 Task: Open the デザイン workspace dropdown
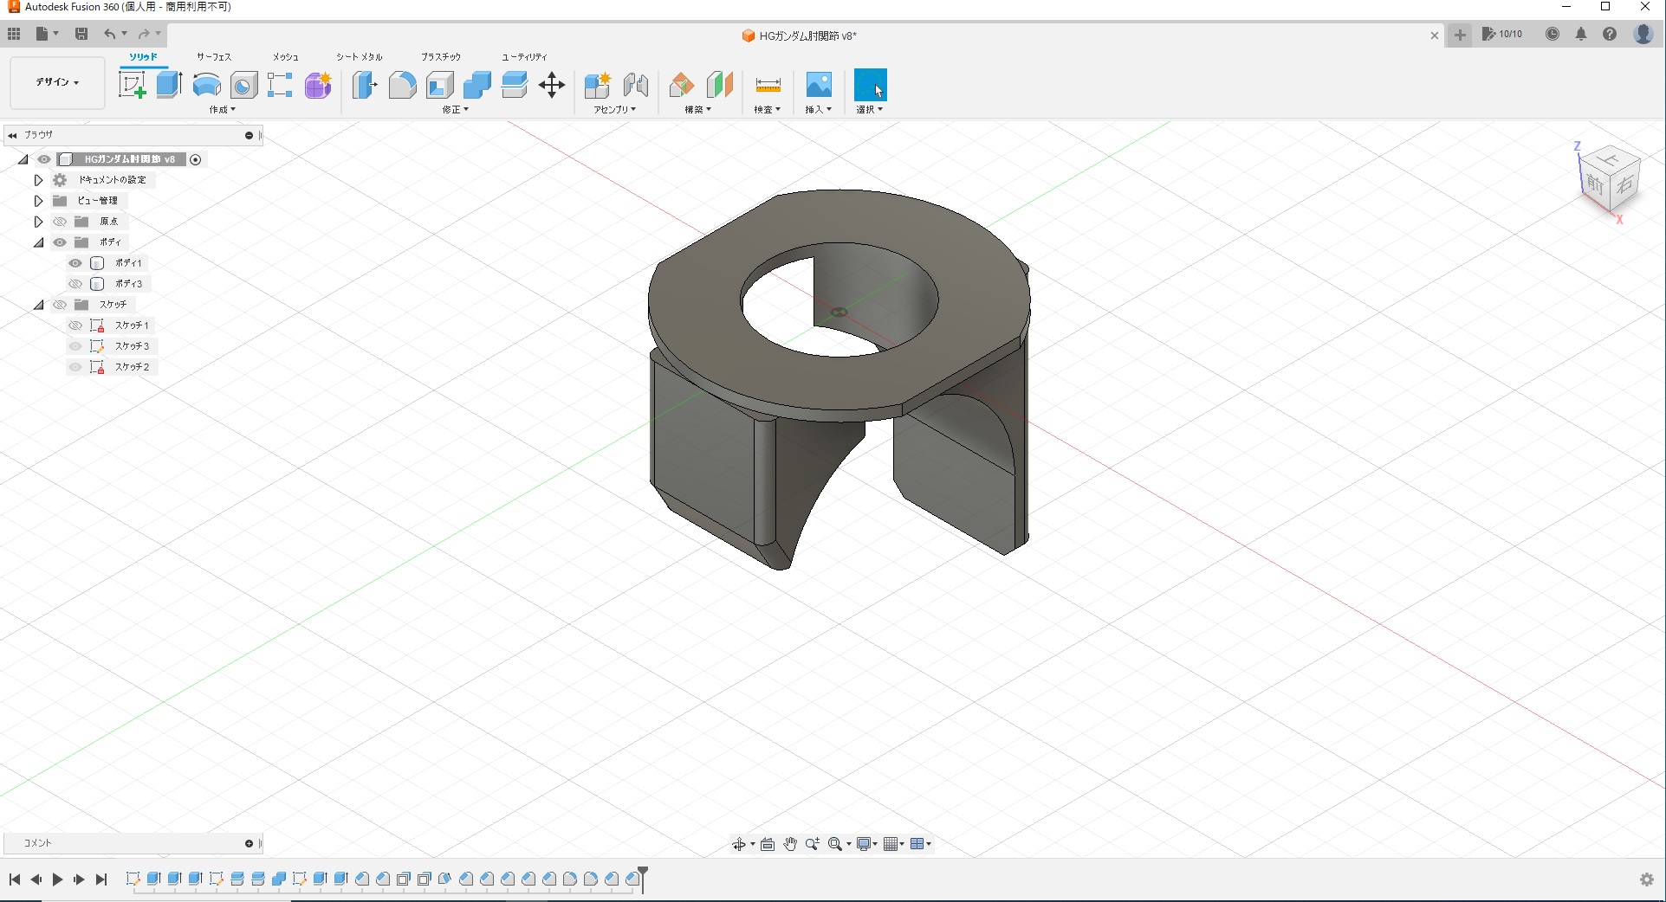pos(57,82)
